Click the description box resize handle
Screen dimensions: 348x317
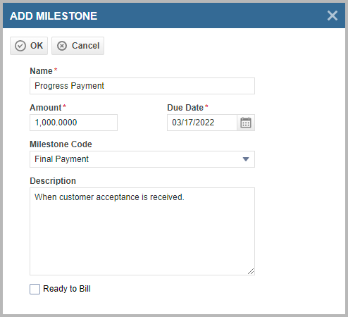coord(251,271)
